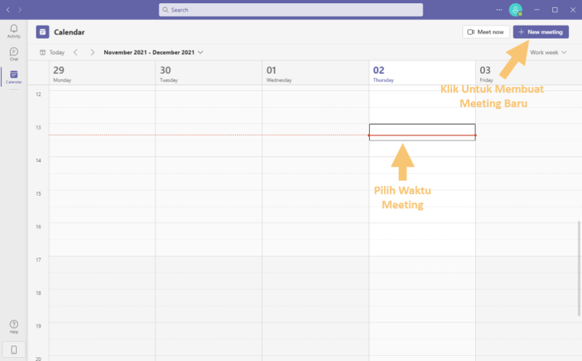
Task: Click the Calendar header app icon
Action: (x=42, y=32)
